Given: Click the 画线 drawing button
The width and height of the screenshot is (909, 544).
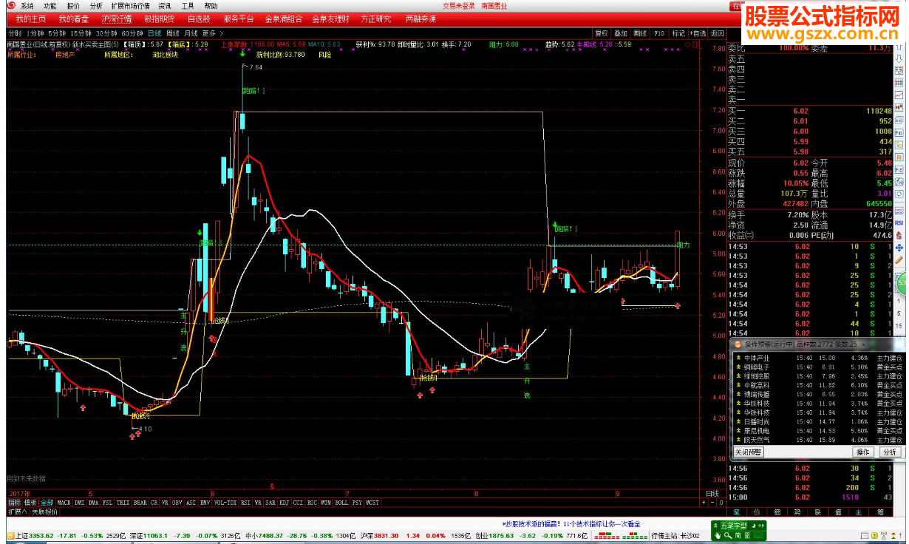Looking at the screenshot, I should 640,33.
